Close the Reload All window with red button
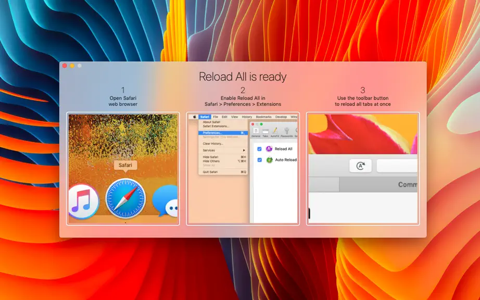This screenshot has width=480, height=300. tap(65, 66)
